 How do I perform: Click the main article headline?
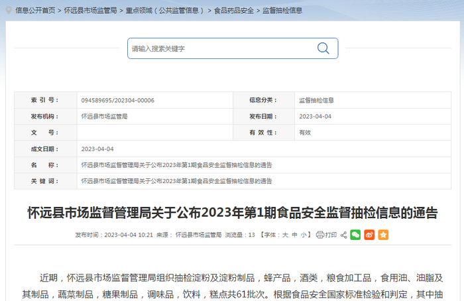[233, 213]
